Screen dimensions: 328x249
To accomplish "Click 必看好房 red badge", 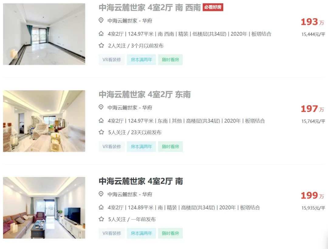I will tap(213, 7).
